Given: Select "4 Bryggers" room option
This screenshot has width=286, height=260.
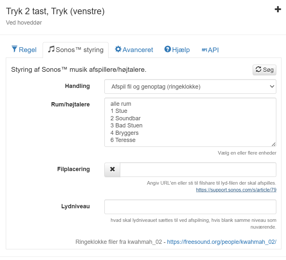Looking at the screenshot, I should point(124,133).
